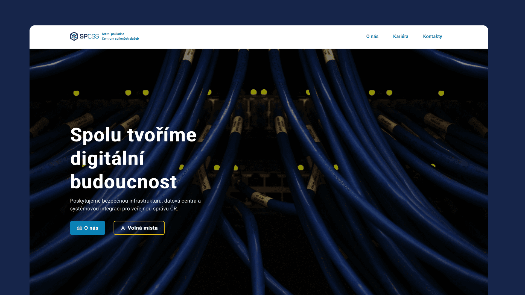Click the dark navy background above the page
525x295 pixels.
pyautogui.click(x=262, y=12)
